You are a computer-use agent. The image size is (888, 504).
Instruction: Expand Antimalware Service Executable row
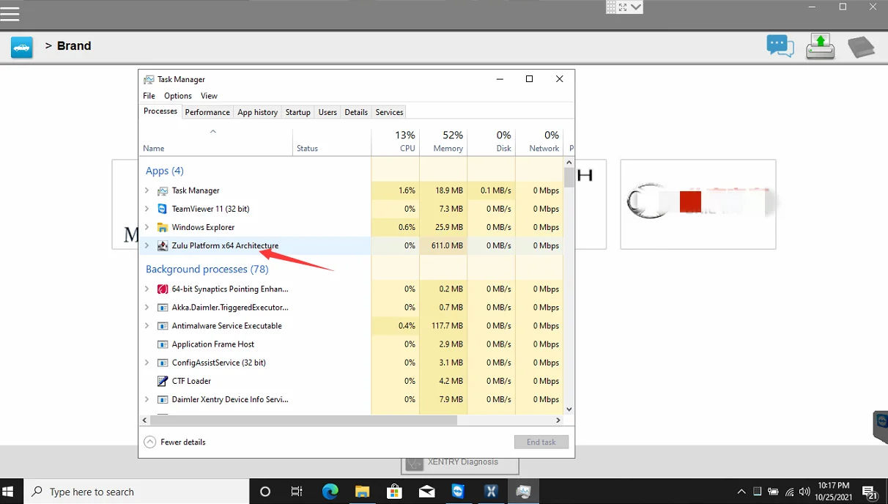147,326
